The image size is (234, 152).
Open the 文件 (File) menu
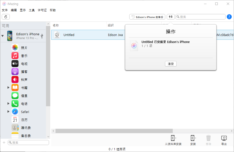coord(5,10)
